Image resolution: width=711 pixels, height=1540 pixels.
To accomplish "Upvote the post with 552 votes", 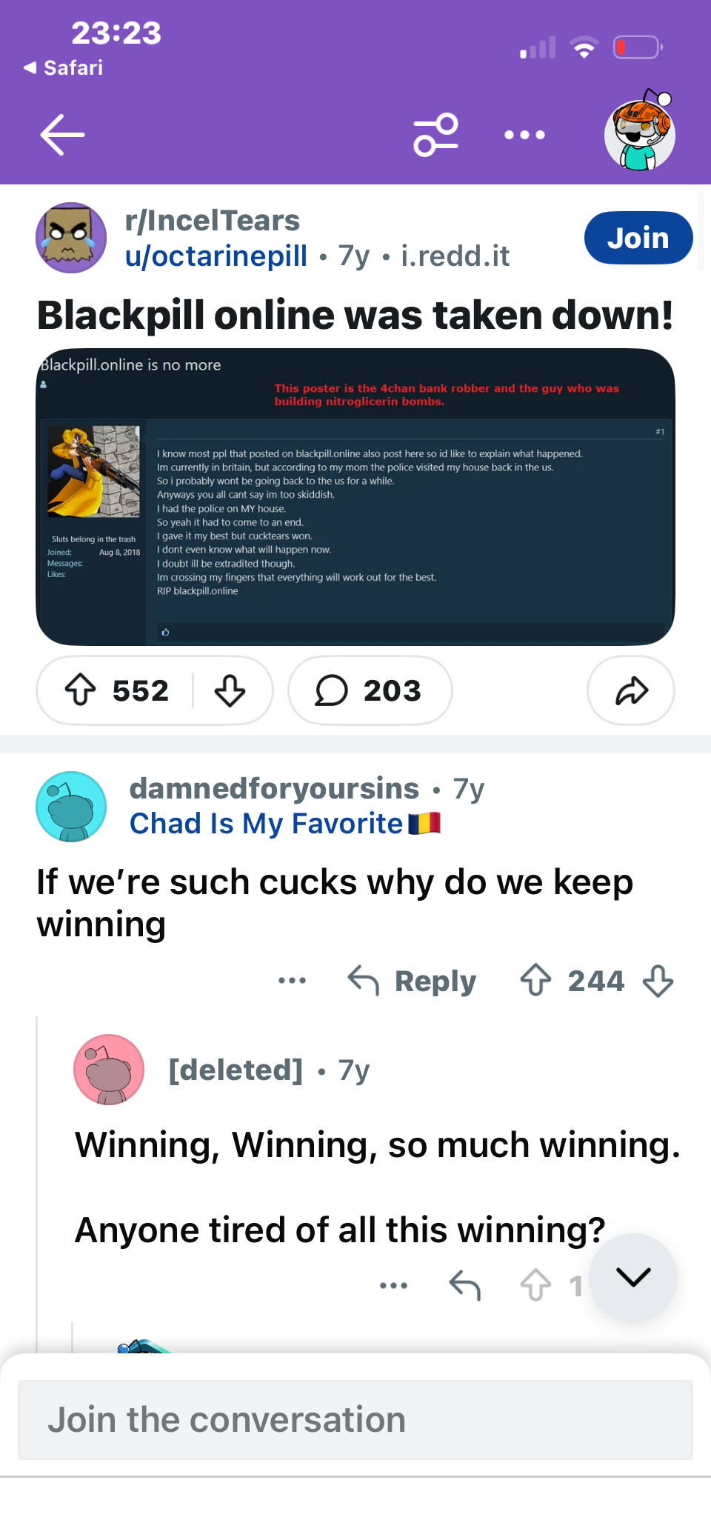I will [81, 690].
